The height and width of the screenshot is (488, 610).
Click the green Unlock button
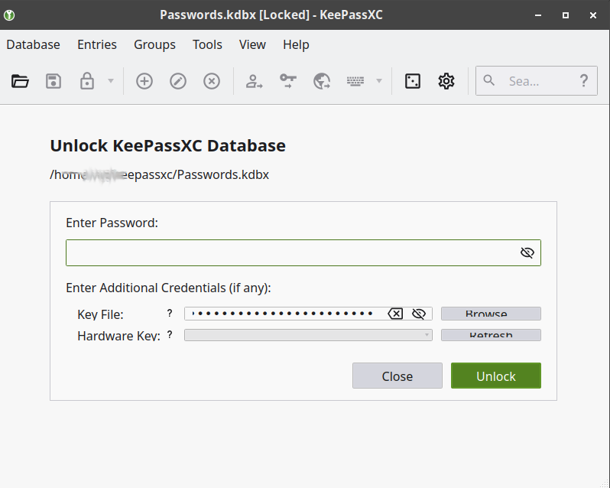pyautogui.click(x=496, y=376)
